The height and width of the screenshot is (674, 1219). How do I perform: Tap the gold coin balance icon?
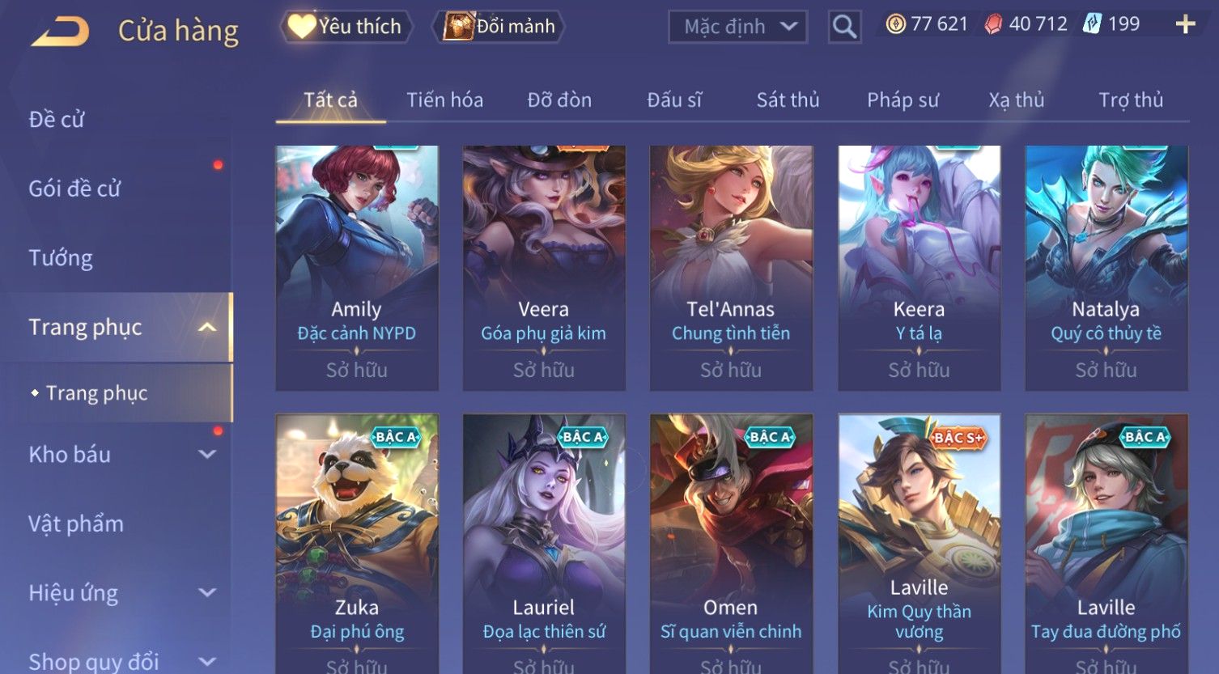[896, 24]
